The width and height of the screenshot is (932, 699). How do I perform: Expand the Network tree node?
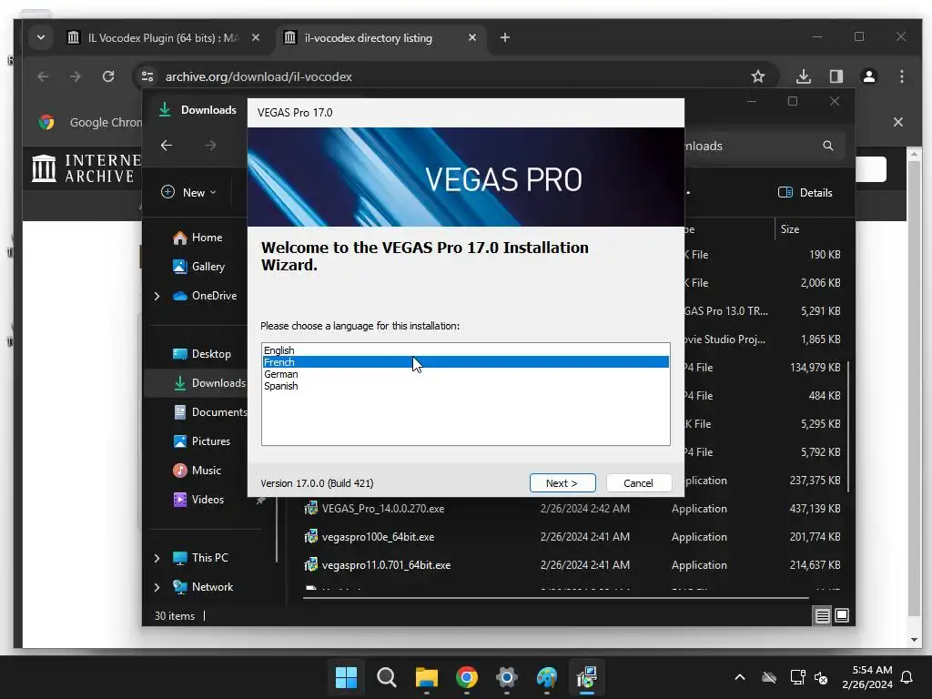[x=157, y=587]
